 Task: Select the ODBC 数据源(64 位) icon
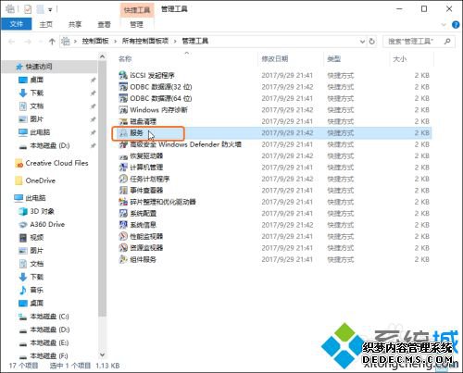click(123, 98)
